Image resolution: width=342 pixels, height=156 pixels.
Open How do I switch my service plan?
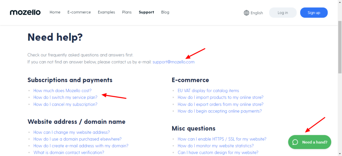coord(65,97)
